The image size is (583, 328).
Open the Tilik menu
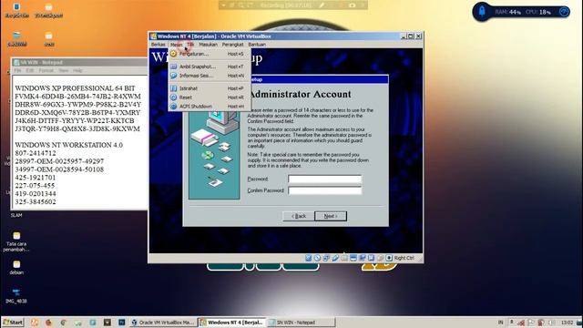click(x=190, y=45)
